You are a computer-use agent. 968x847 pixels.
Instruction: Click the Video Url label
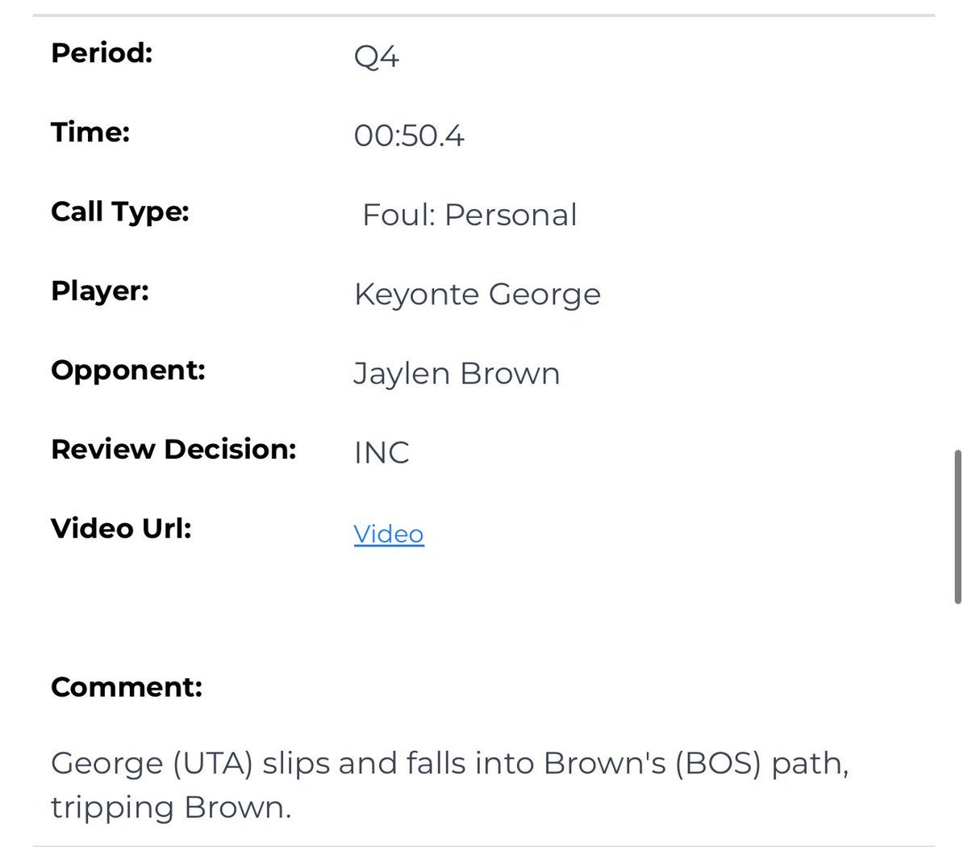(121, 528)
